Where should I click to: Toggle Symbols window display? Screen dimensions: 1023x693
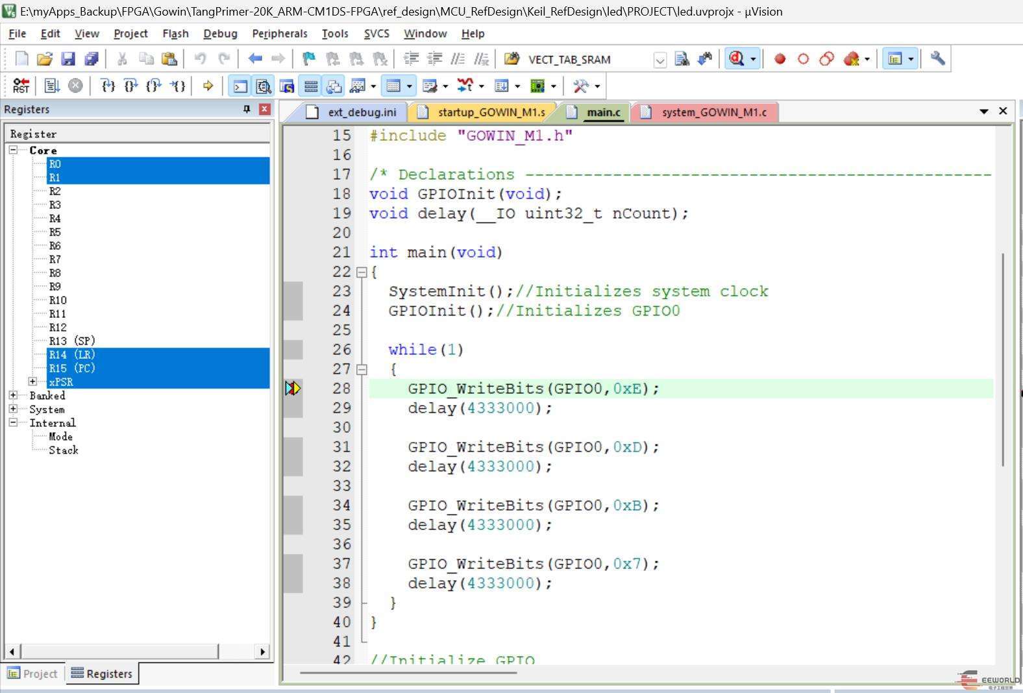point(287,86)
